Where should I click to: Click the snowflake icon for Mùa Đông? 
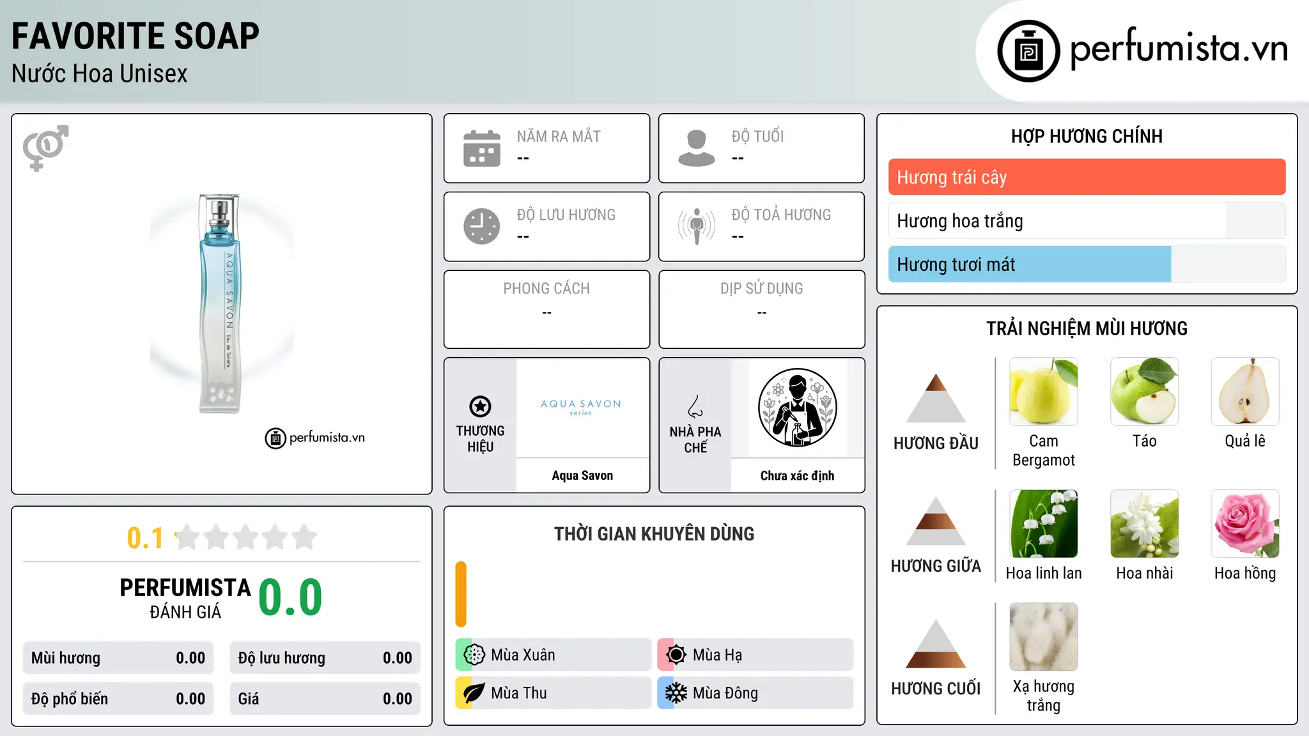[x=676, y=693]
